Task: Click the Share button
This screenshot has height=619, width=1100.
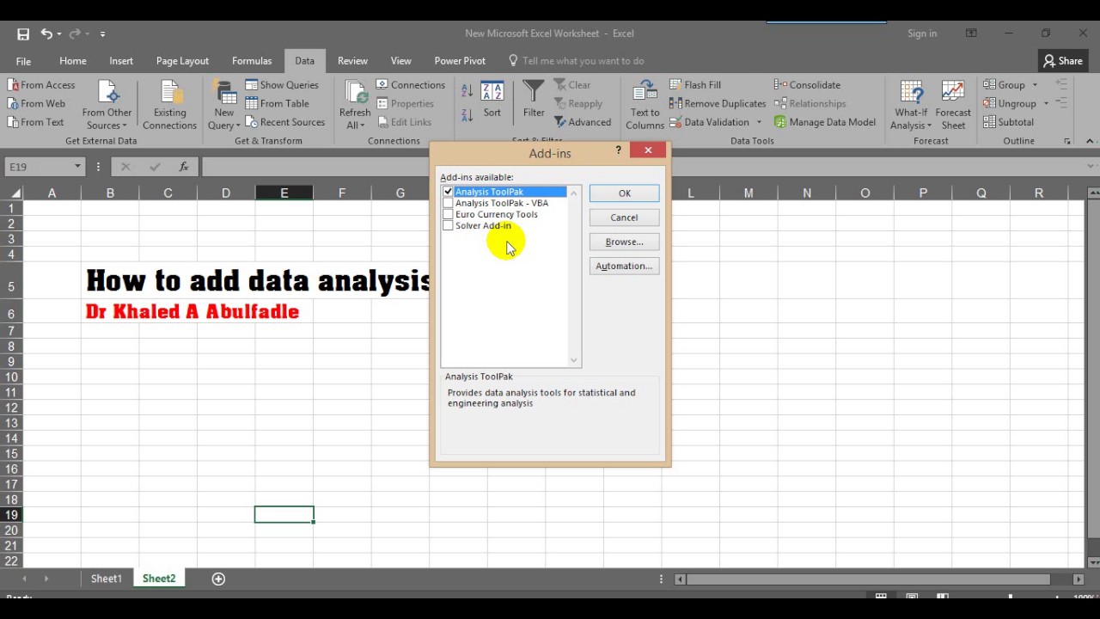Action: 1063,61
